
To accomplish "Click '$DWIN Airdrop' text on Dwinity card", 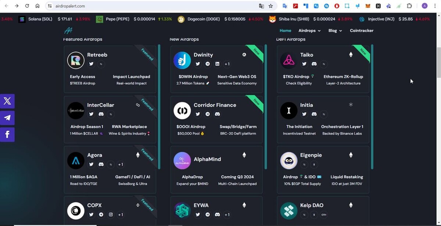I will [193, 77].
